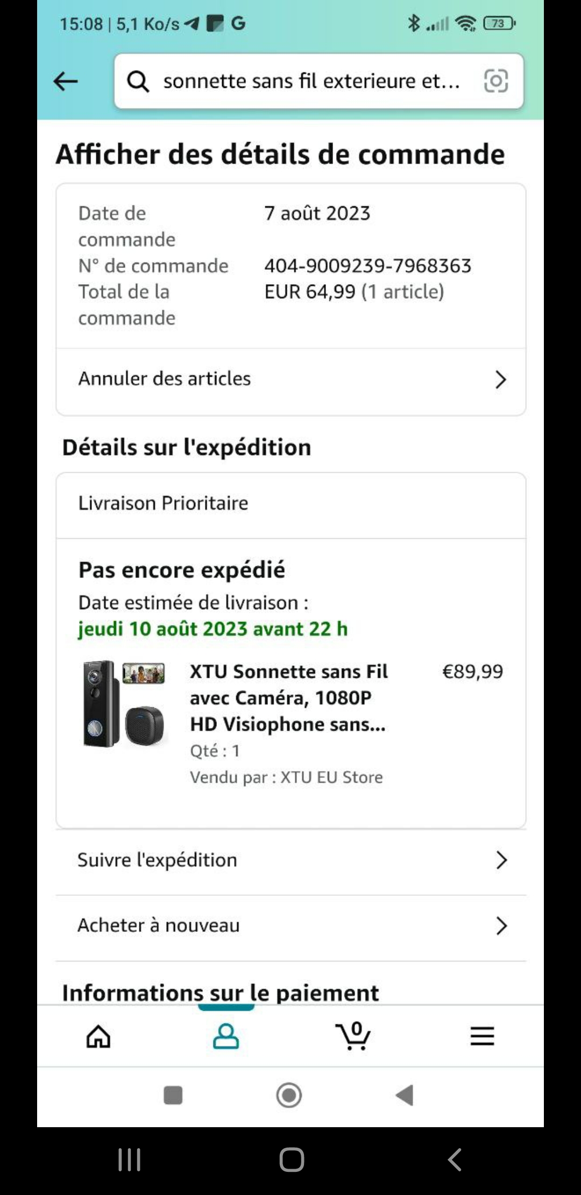Open the shopping cart
The image size is (581, 1195).
[x=353, y=1036]
